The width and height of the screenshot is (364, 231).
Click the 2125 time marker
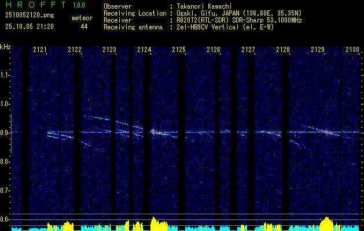178,49
